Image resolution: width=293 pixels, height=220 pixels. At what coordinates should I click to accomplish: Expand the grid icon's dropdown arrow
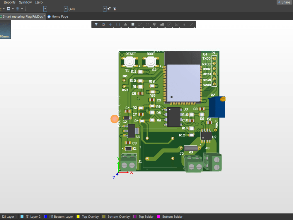[21, 9]
